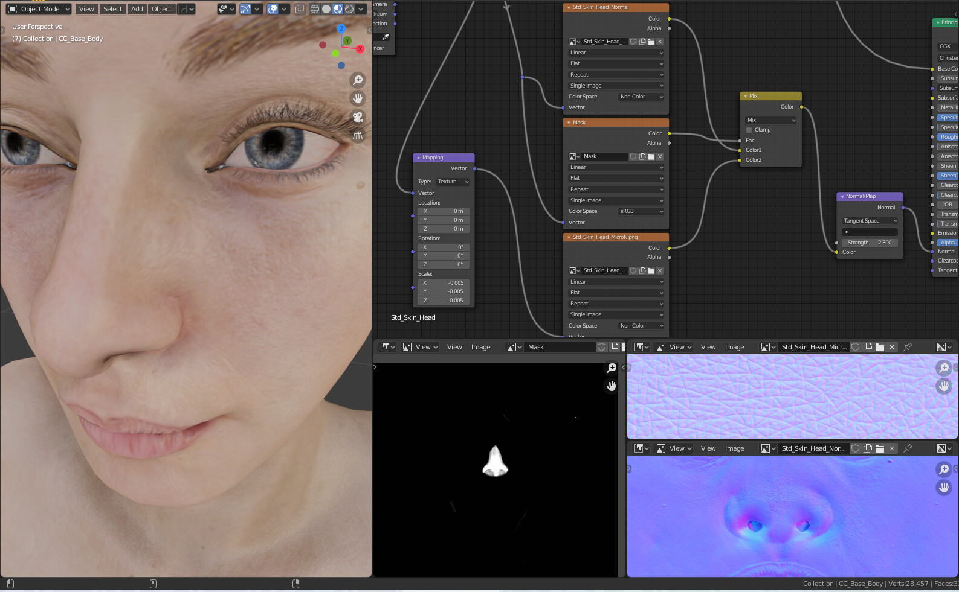Click the viewport pan hand icon
Viewport: 959px width, 592px height.
pyautogui.click(x=358, y=98)
